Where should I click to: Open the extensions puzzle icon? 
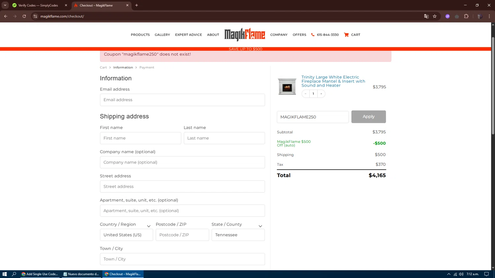(x=466, y=16)
